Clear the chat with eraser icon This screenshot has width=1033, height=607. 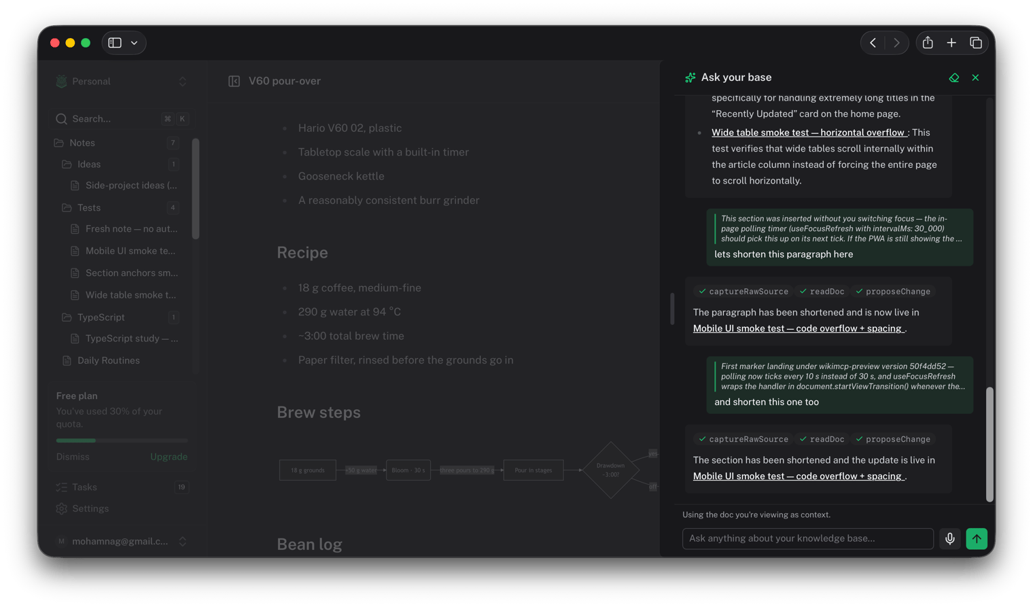click(x=954, y=77)
